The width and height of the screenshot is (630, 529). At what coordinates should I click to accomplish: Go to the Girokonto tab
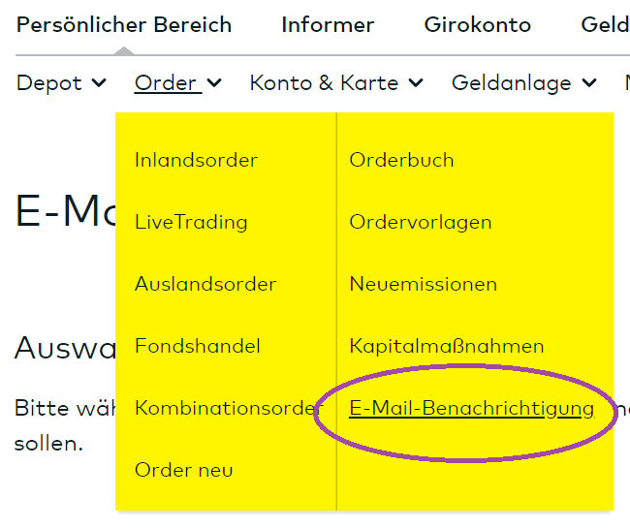click(477, 25)
